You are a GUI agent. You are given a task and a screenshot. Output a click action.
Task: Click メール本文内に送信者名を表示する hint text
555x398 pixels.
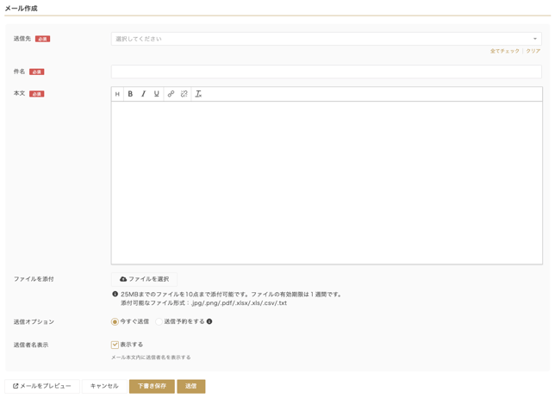coord(151,358)
